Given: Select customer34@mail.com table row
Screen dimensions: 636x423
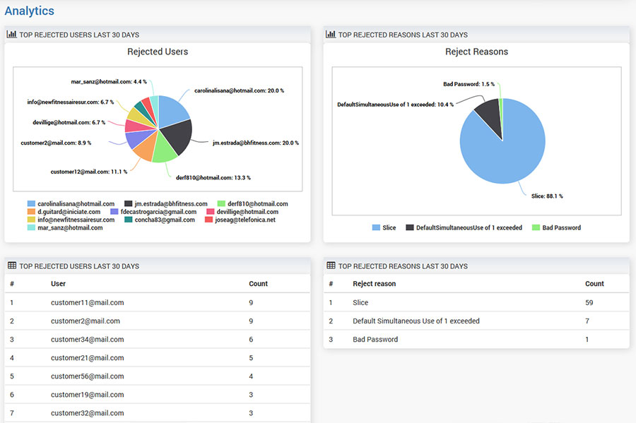Looking at the screenshot, I should [87, 339].
